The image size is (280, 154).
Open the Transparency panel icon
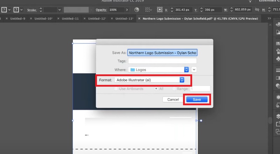tap(278, 86)
